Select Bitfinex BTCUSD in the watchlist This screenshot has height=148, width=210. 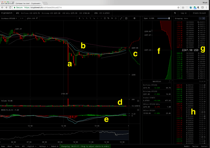point(157,86)
